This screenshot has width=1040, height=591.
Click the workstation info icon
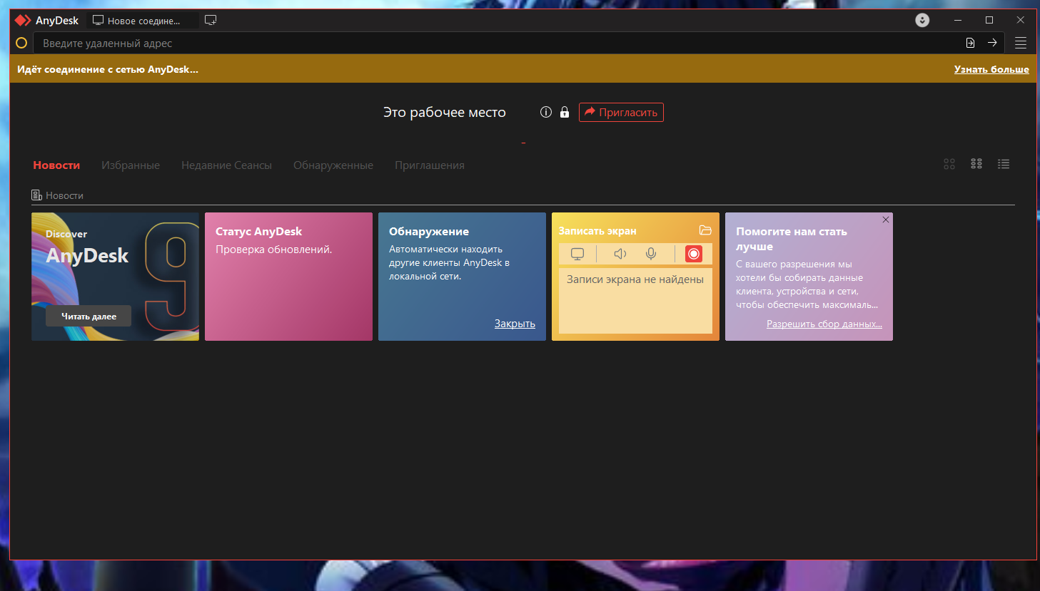[546, 112]
